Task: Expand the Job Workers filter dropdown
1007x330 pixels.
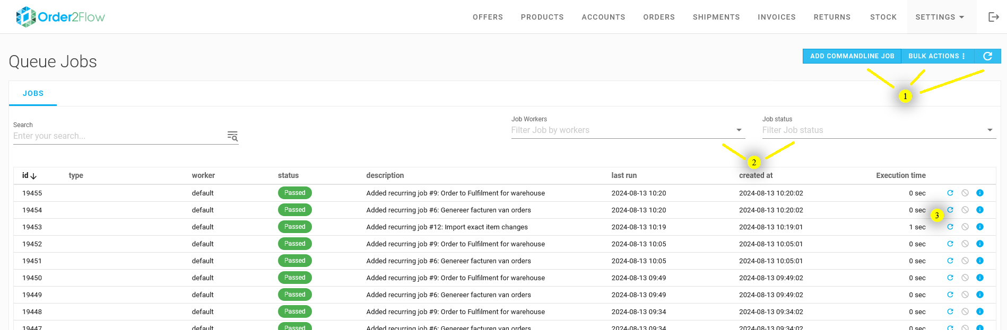Action: [x=739, y=130]
